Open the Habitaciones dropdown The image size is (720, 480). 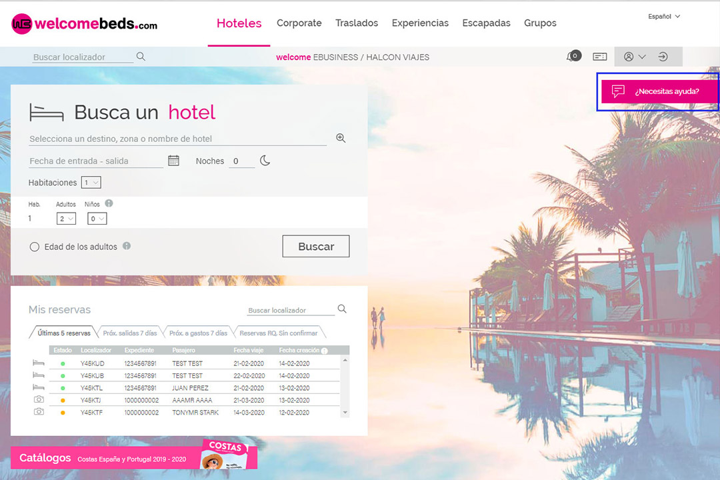[91, 183]
